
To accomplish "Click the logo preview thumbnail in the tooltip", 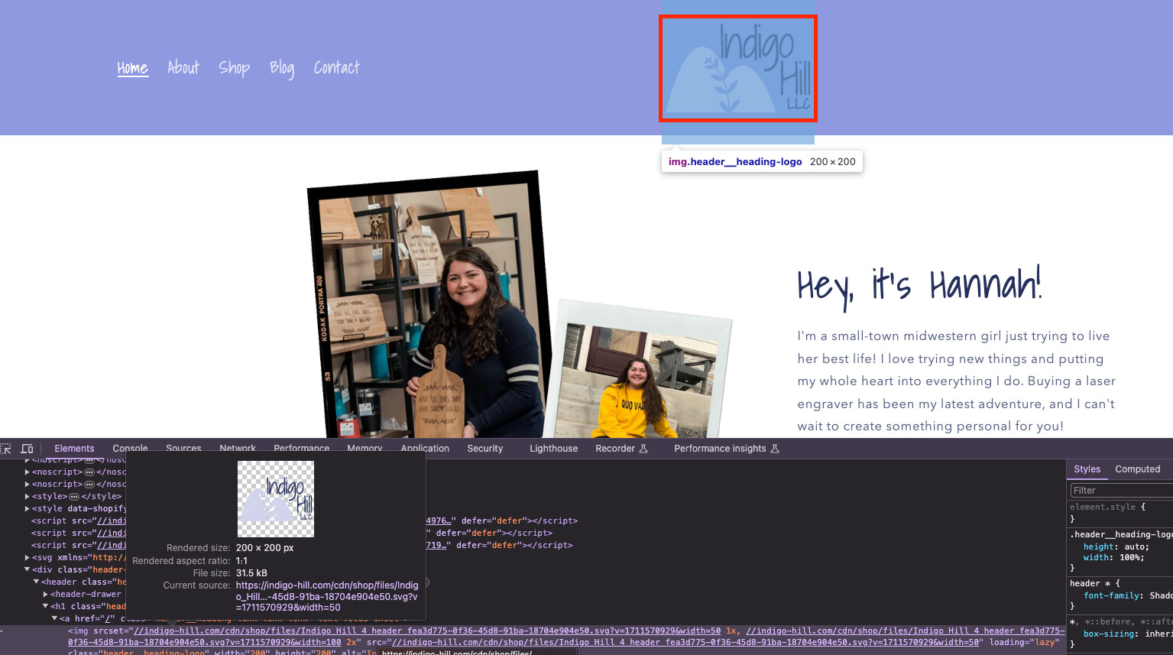I will coord(276,499).
